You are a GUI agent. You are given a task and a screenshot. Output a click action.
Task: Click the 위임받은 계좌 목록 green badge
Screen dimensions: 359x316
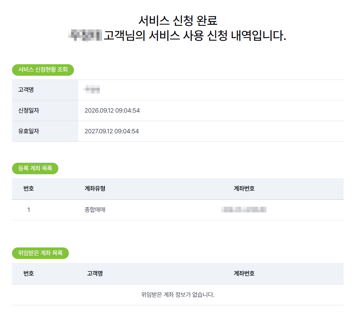point(40,253)
